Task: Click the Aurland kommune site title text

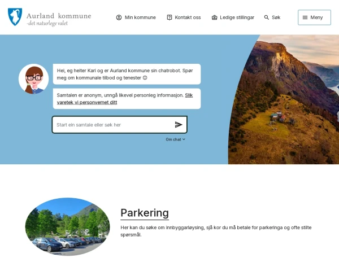Action: pos(58,16)
